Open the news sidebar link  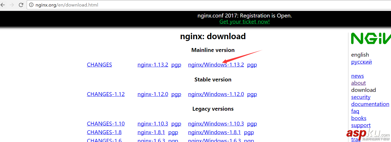coord(357,76)
